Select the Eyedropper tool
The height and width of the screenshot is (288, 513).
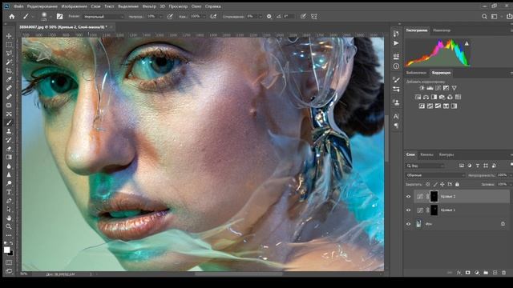tap(9, 79)
